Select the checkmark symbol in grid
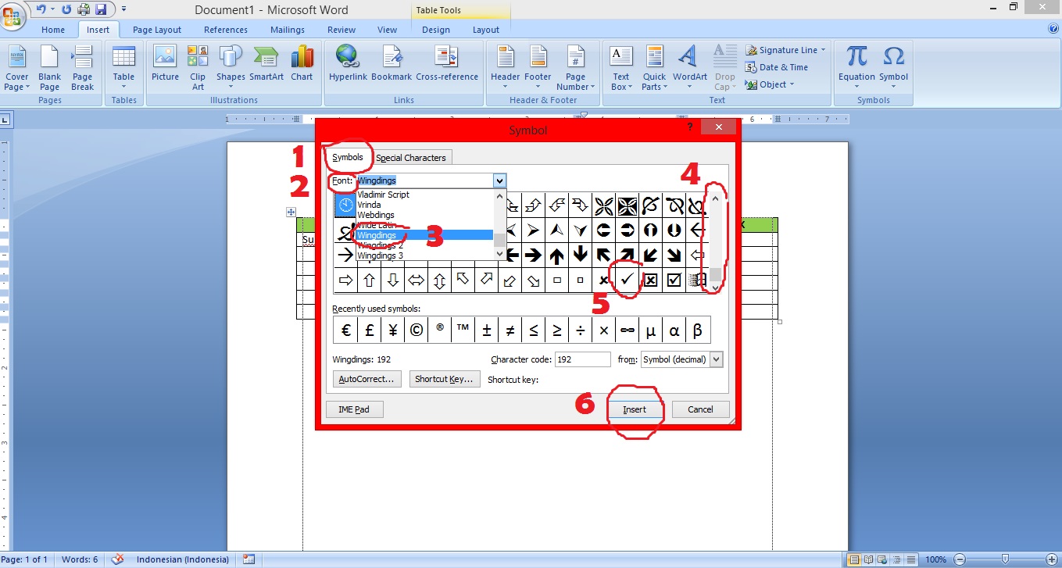The width and height of the screenshot is (1062, 568). click(x=627, y=279)
